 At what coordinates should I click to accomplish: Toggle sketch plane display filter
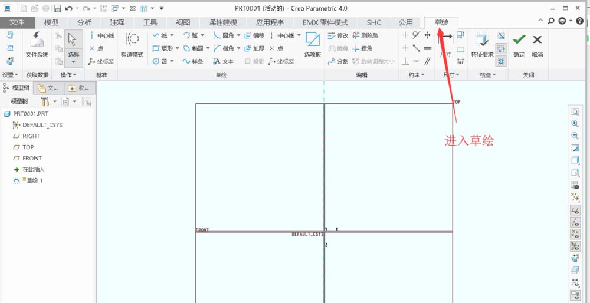[575, 210]
